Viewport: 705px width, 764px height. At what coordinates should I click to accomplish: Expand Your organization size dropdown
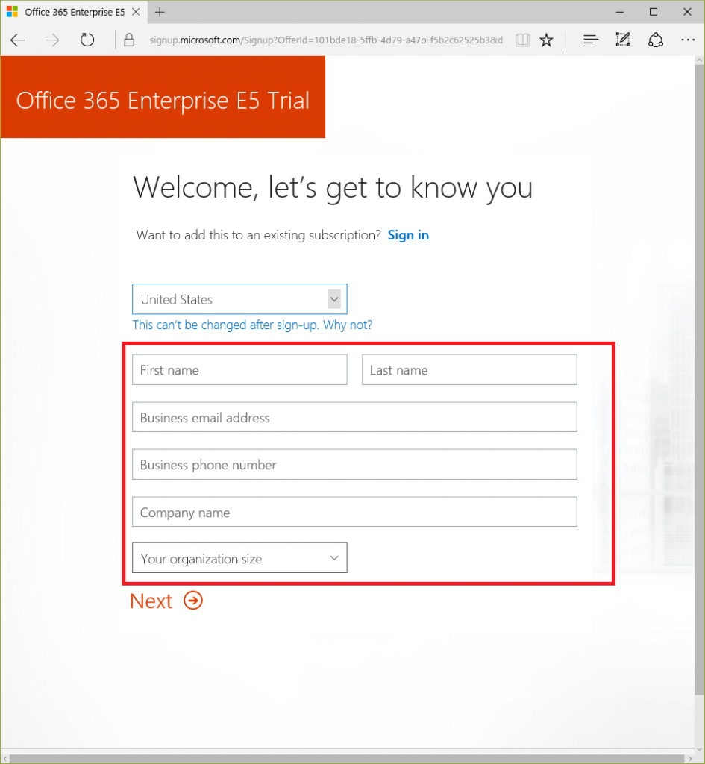(x=239, y=558)
